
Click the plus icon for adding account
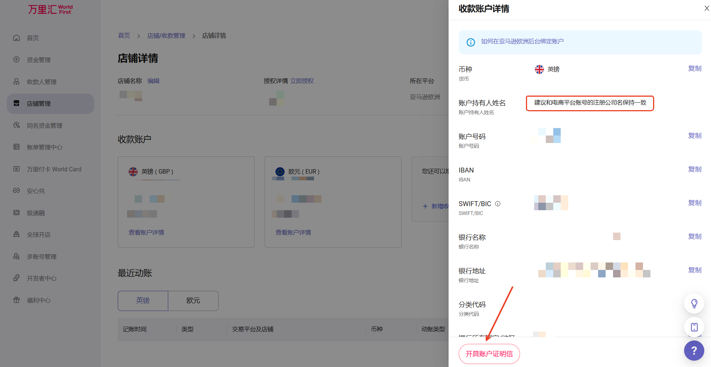point(425,206)
